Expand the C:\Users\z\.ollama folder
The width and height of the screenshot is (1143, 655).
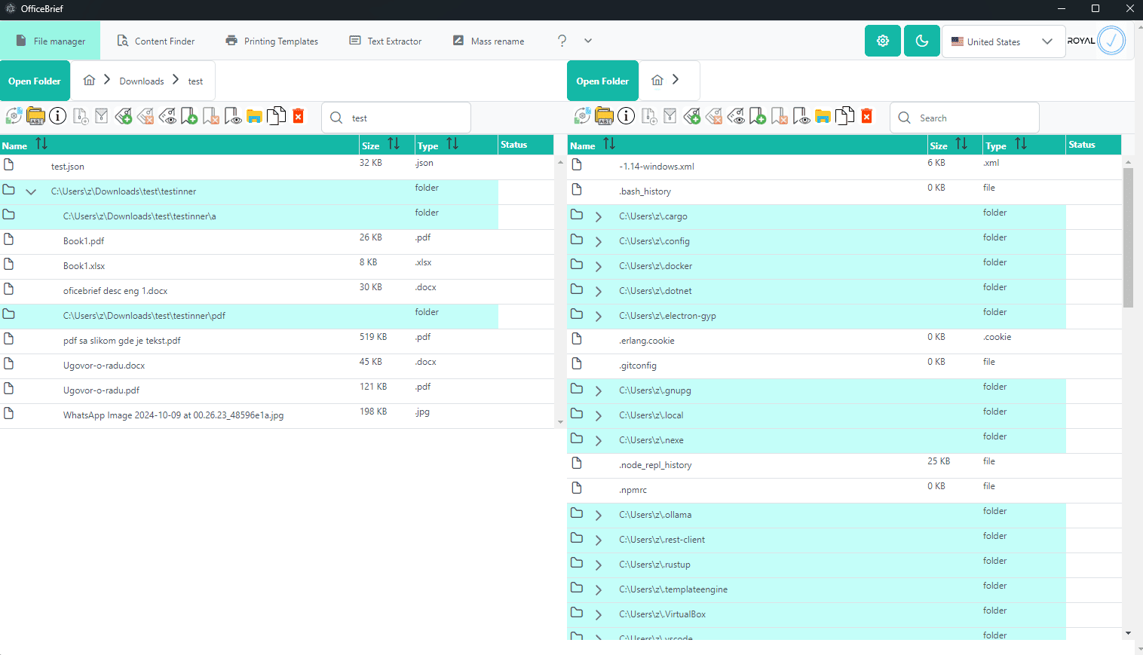(x=599, y=515)
